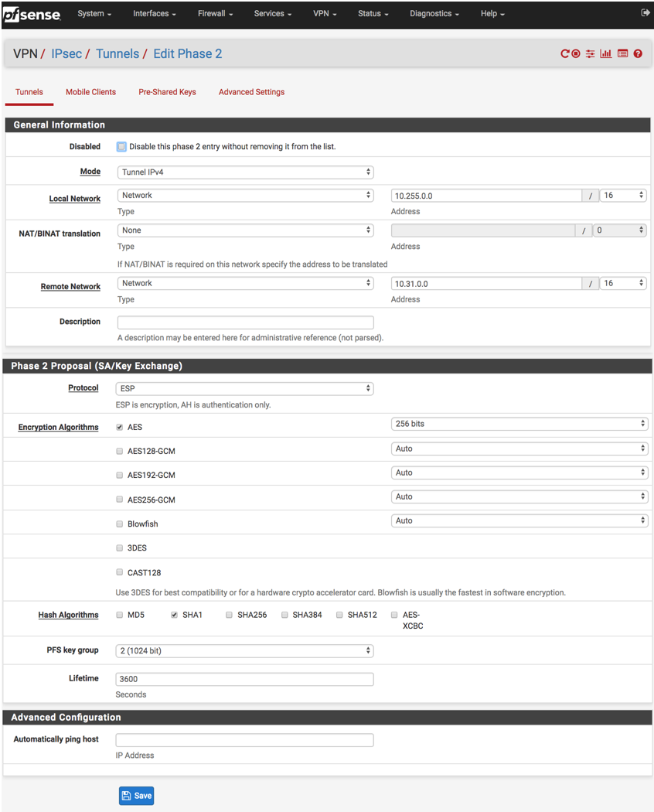Screen dimensions: 654x812
Task: Follow the IPsec breadcrumb link
Action: click(66, 53)
